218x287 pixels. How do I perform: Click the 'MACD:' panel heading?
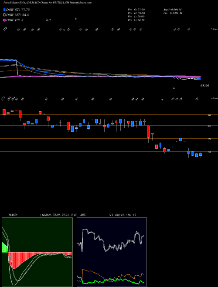point(13,214)
